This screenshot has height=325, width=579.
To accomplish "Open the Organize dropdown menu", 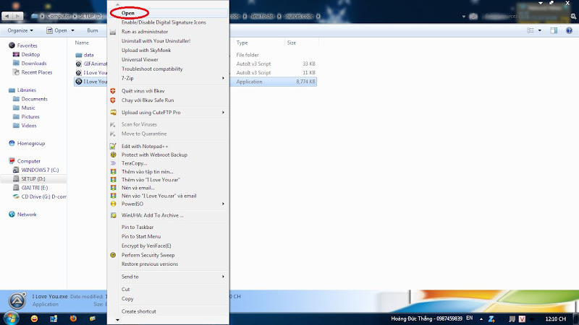I will click(22, 31).
